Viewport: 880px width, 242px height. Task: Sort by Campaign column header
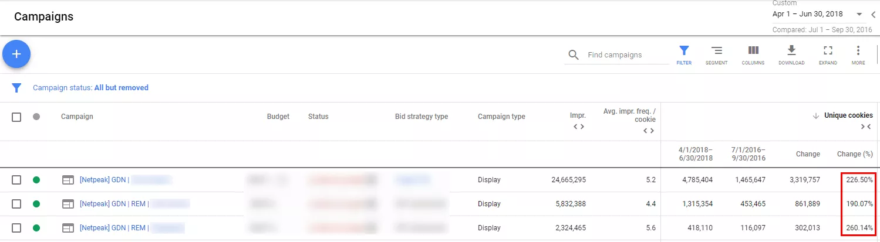click(x=77, y=117)
